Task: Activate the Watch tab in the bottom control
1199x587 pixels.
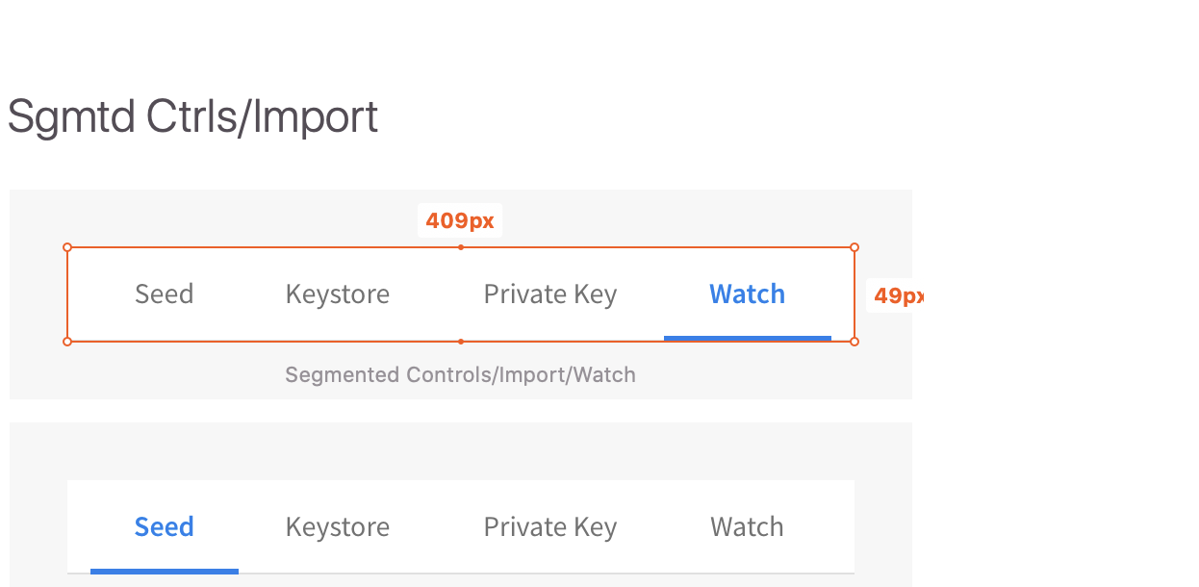Action: pyautogui.click(x=747, y=526)
